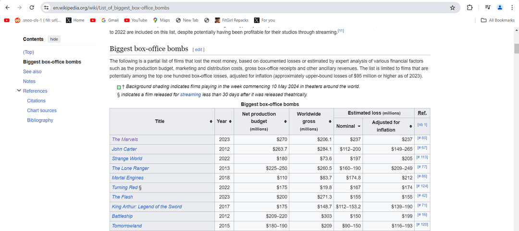
Task: Open reference [# 67] for John Carter
Action: click(x=422, y=147)
